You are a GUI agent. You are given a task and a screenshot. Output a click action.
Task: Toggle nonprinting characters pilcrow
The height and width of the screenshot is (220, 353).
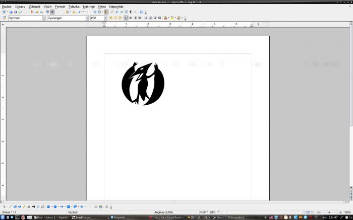click(x=131, y=12)
